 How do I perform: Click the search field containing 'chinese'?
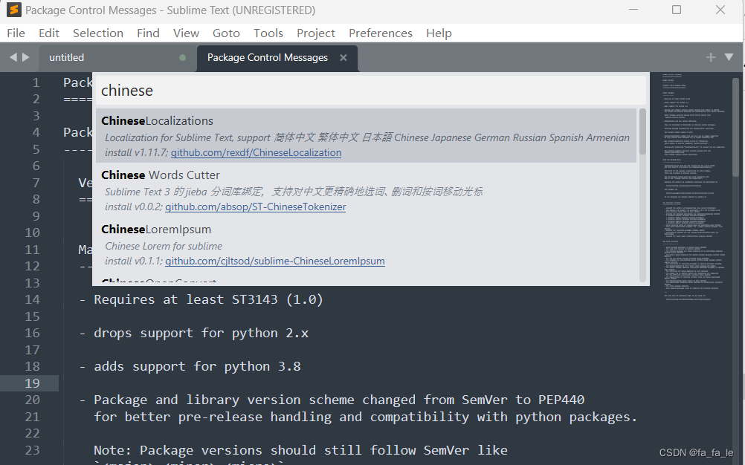(x=371, y=90)
